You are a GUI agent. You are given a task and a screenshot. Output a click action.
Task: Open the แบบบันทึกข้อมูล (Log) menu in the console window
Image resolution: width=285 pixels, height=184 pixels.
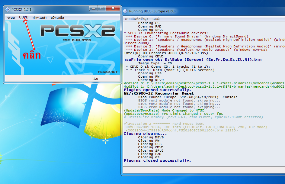[136, 19]
